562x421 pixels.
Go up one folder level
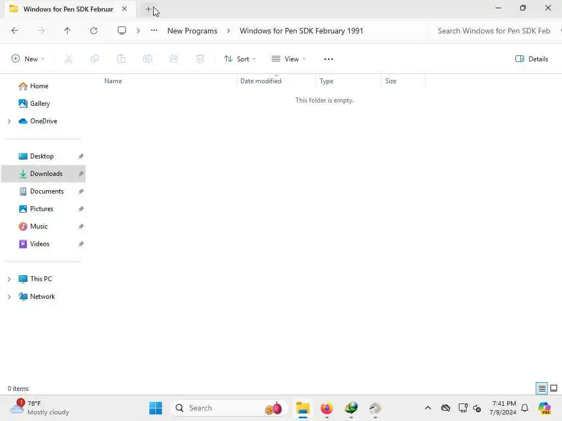click(x=67, y=31)
